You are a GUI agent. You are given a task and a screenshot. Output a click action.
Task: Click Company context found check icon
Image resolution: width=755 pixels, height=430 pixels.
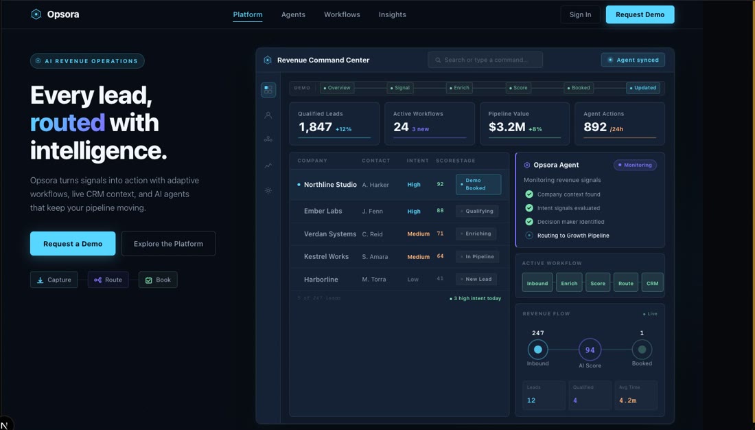click(x=529, y=194)
